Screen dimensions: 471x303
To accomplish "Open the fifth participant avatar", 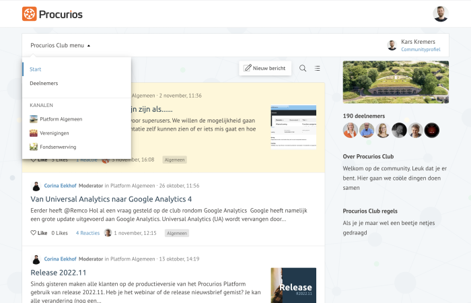I will coord(415,131).
